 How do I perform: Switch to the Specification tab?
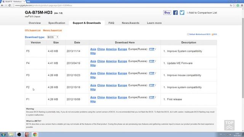coord(57,23)
